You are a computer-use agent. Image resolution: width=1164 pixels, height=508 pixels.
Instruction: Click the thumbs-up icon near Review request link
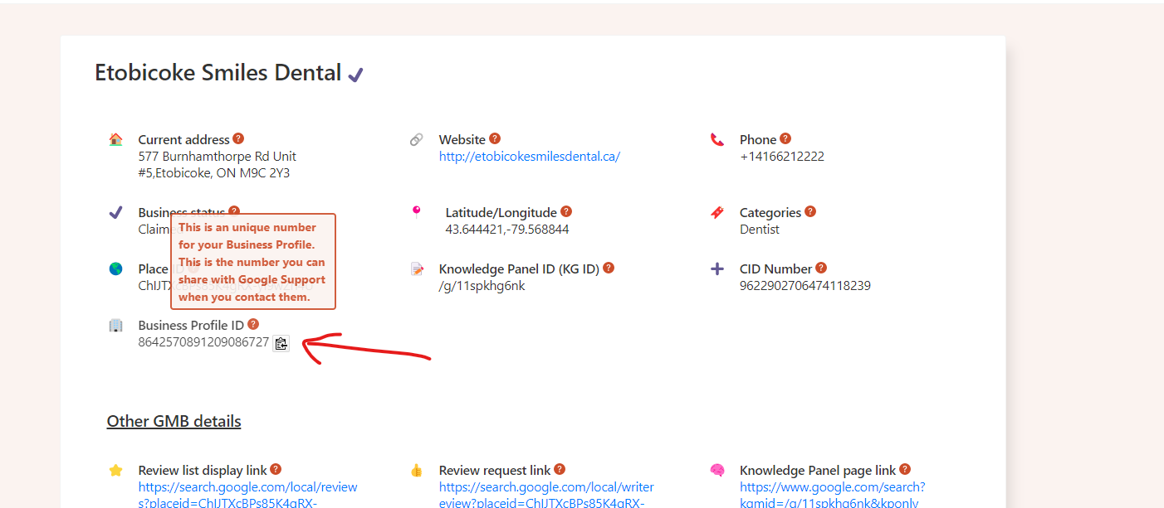point(417,469)
